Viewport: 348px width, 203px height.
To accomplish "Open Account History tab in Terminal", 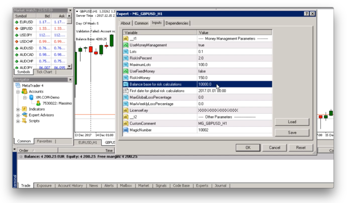I will click(70, 186).
